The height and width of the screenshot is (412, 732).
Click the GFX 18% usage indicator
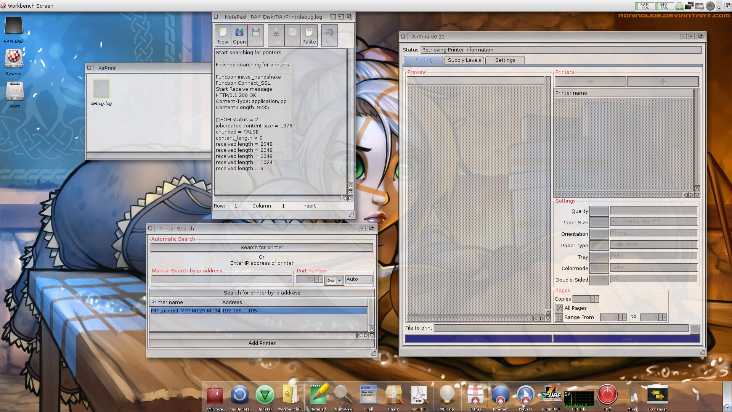click(664, 6)
